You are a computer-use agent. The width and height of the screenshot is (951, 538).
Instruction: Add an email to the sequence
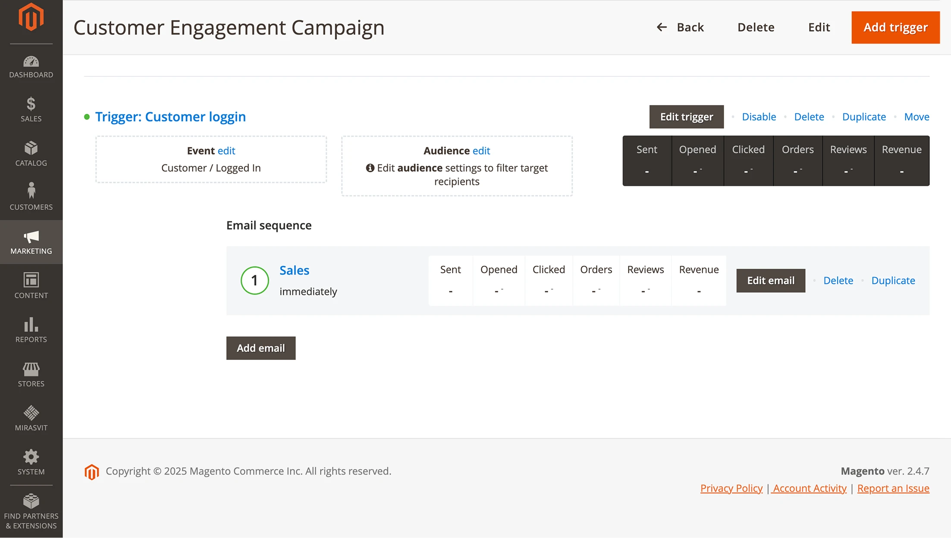pyautogui.click(x=261, y=348)
